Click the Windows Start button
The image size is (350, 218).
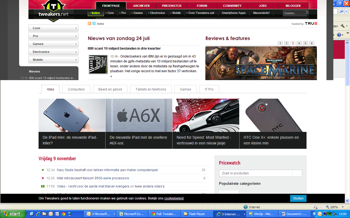[x=13, y=214]
